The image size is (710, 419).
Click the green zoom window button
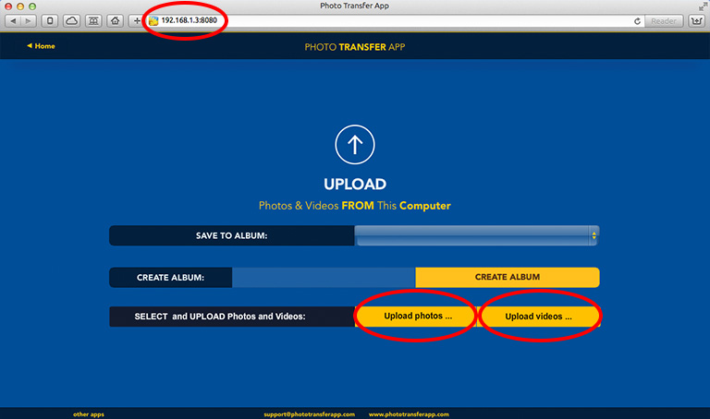point(32,6)
